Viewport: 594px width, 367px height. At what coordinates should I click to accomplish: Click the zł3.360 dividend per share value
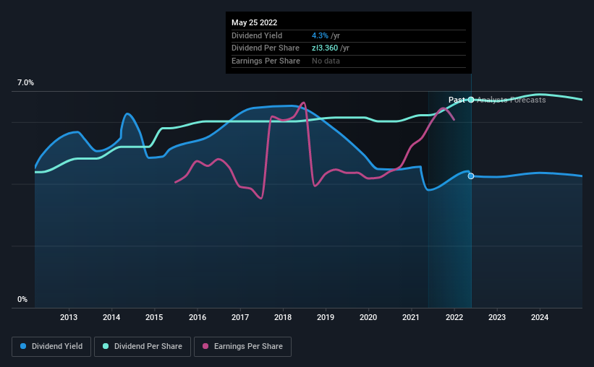pyautogui.click(x=325, y=48)
